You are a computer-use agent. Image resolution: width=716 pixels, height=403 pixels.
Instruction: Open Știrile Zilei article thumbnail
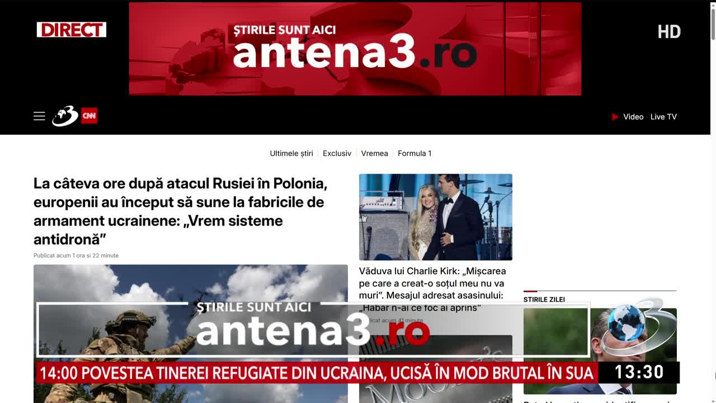pos(600,351)
